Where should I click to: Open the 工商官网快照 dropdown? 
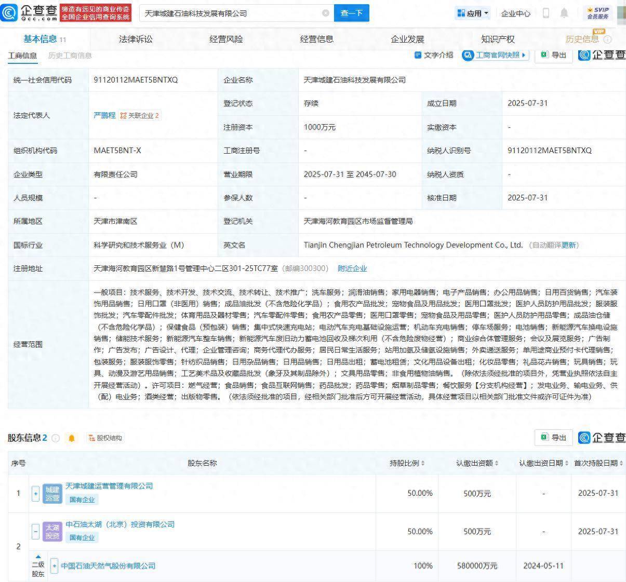495,55
